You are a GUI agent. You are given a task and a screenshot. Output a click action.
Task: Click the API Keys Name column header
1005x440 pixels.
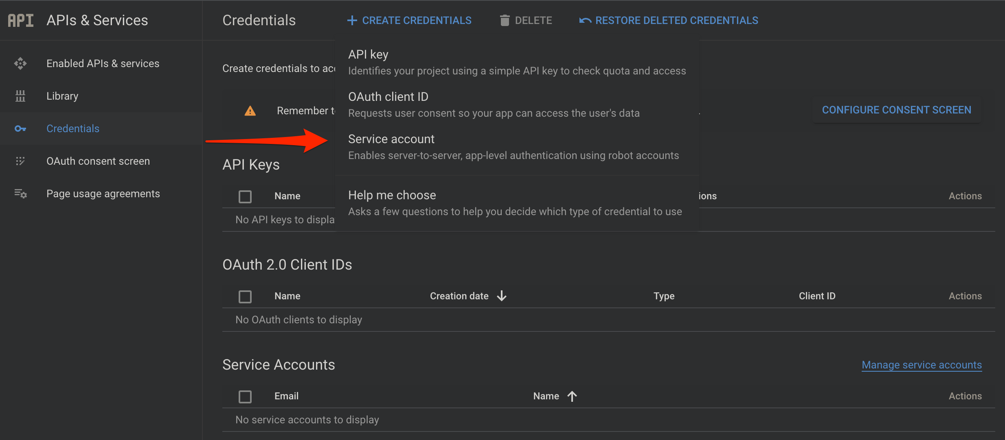(x=287, y=196)
